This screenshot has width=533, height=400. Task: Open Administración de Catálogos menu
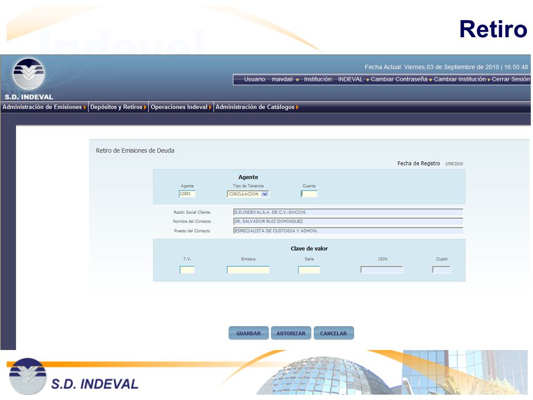point(255,107)
